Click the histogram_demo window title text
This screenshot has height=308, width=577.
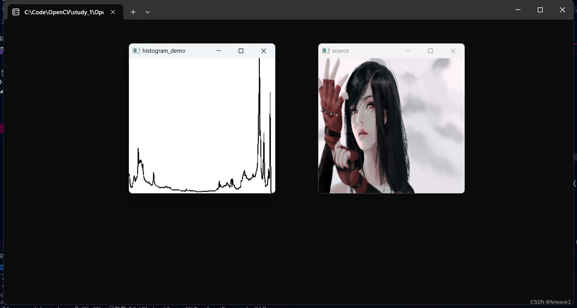click(164, 51)
